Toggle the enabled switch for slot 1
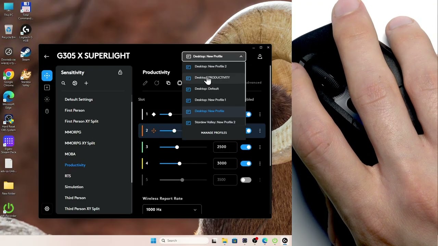 tap(248, 114)
